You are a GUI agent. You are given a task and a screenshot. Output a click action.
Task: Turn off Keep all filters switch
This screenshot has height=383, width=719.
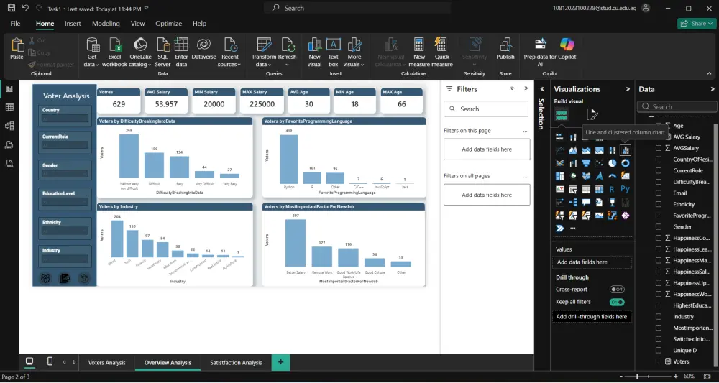point(617,302)
